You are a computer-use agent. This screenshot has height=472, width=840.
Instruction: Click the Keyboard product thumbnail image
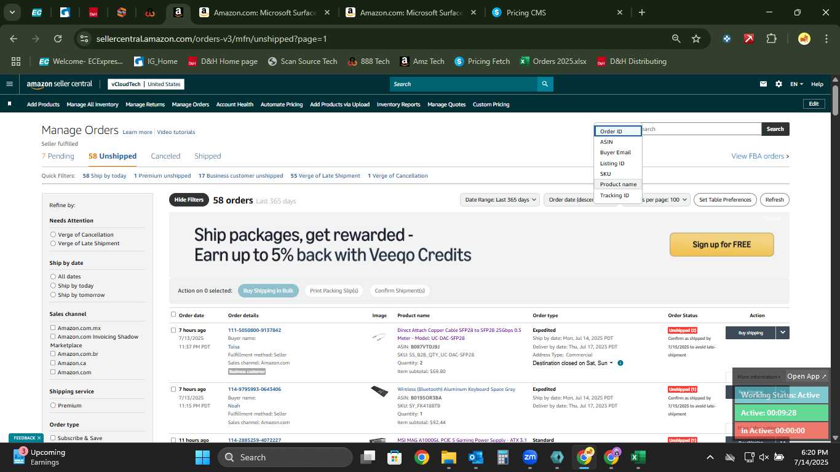379,391
